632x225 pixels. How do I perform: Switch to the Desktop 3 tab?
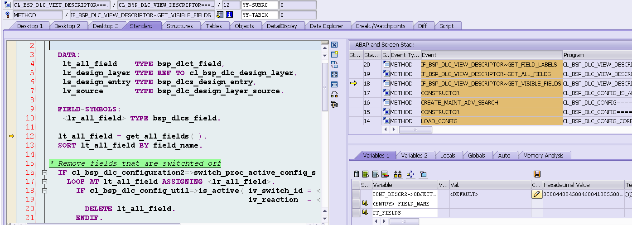click(x=106, y=26)
